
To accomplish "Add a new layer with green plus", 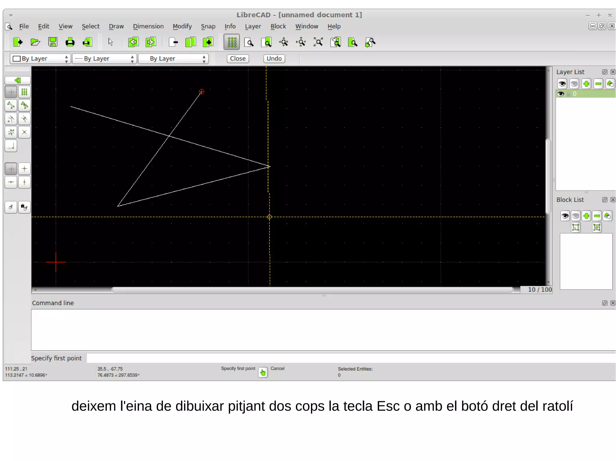I will tap(586, 84).
